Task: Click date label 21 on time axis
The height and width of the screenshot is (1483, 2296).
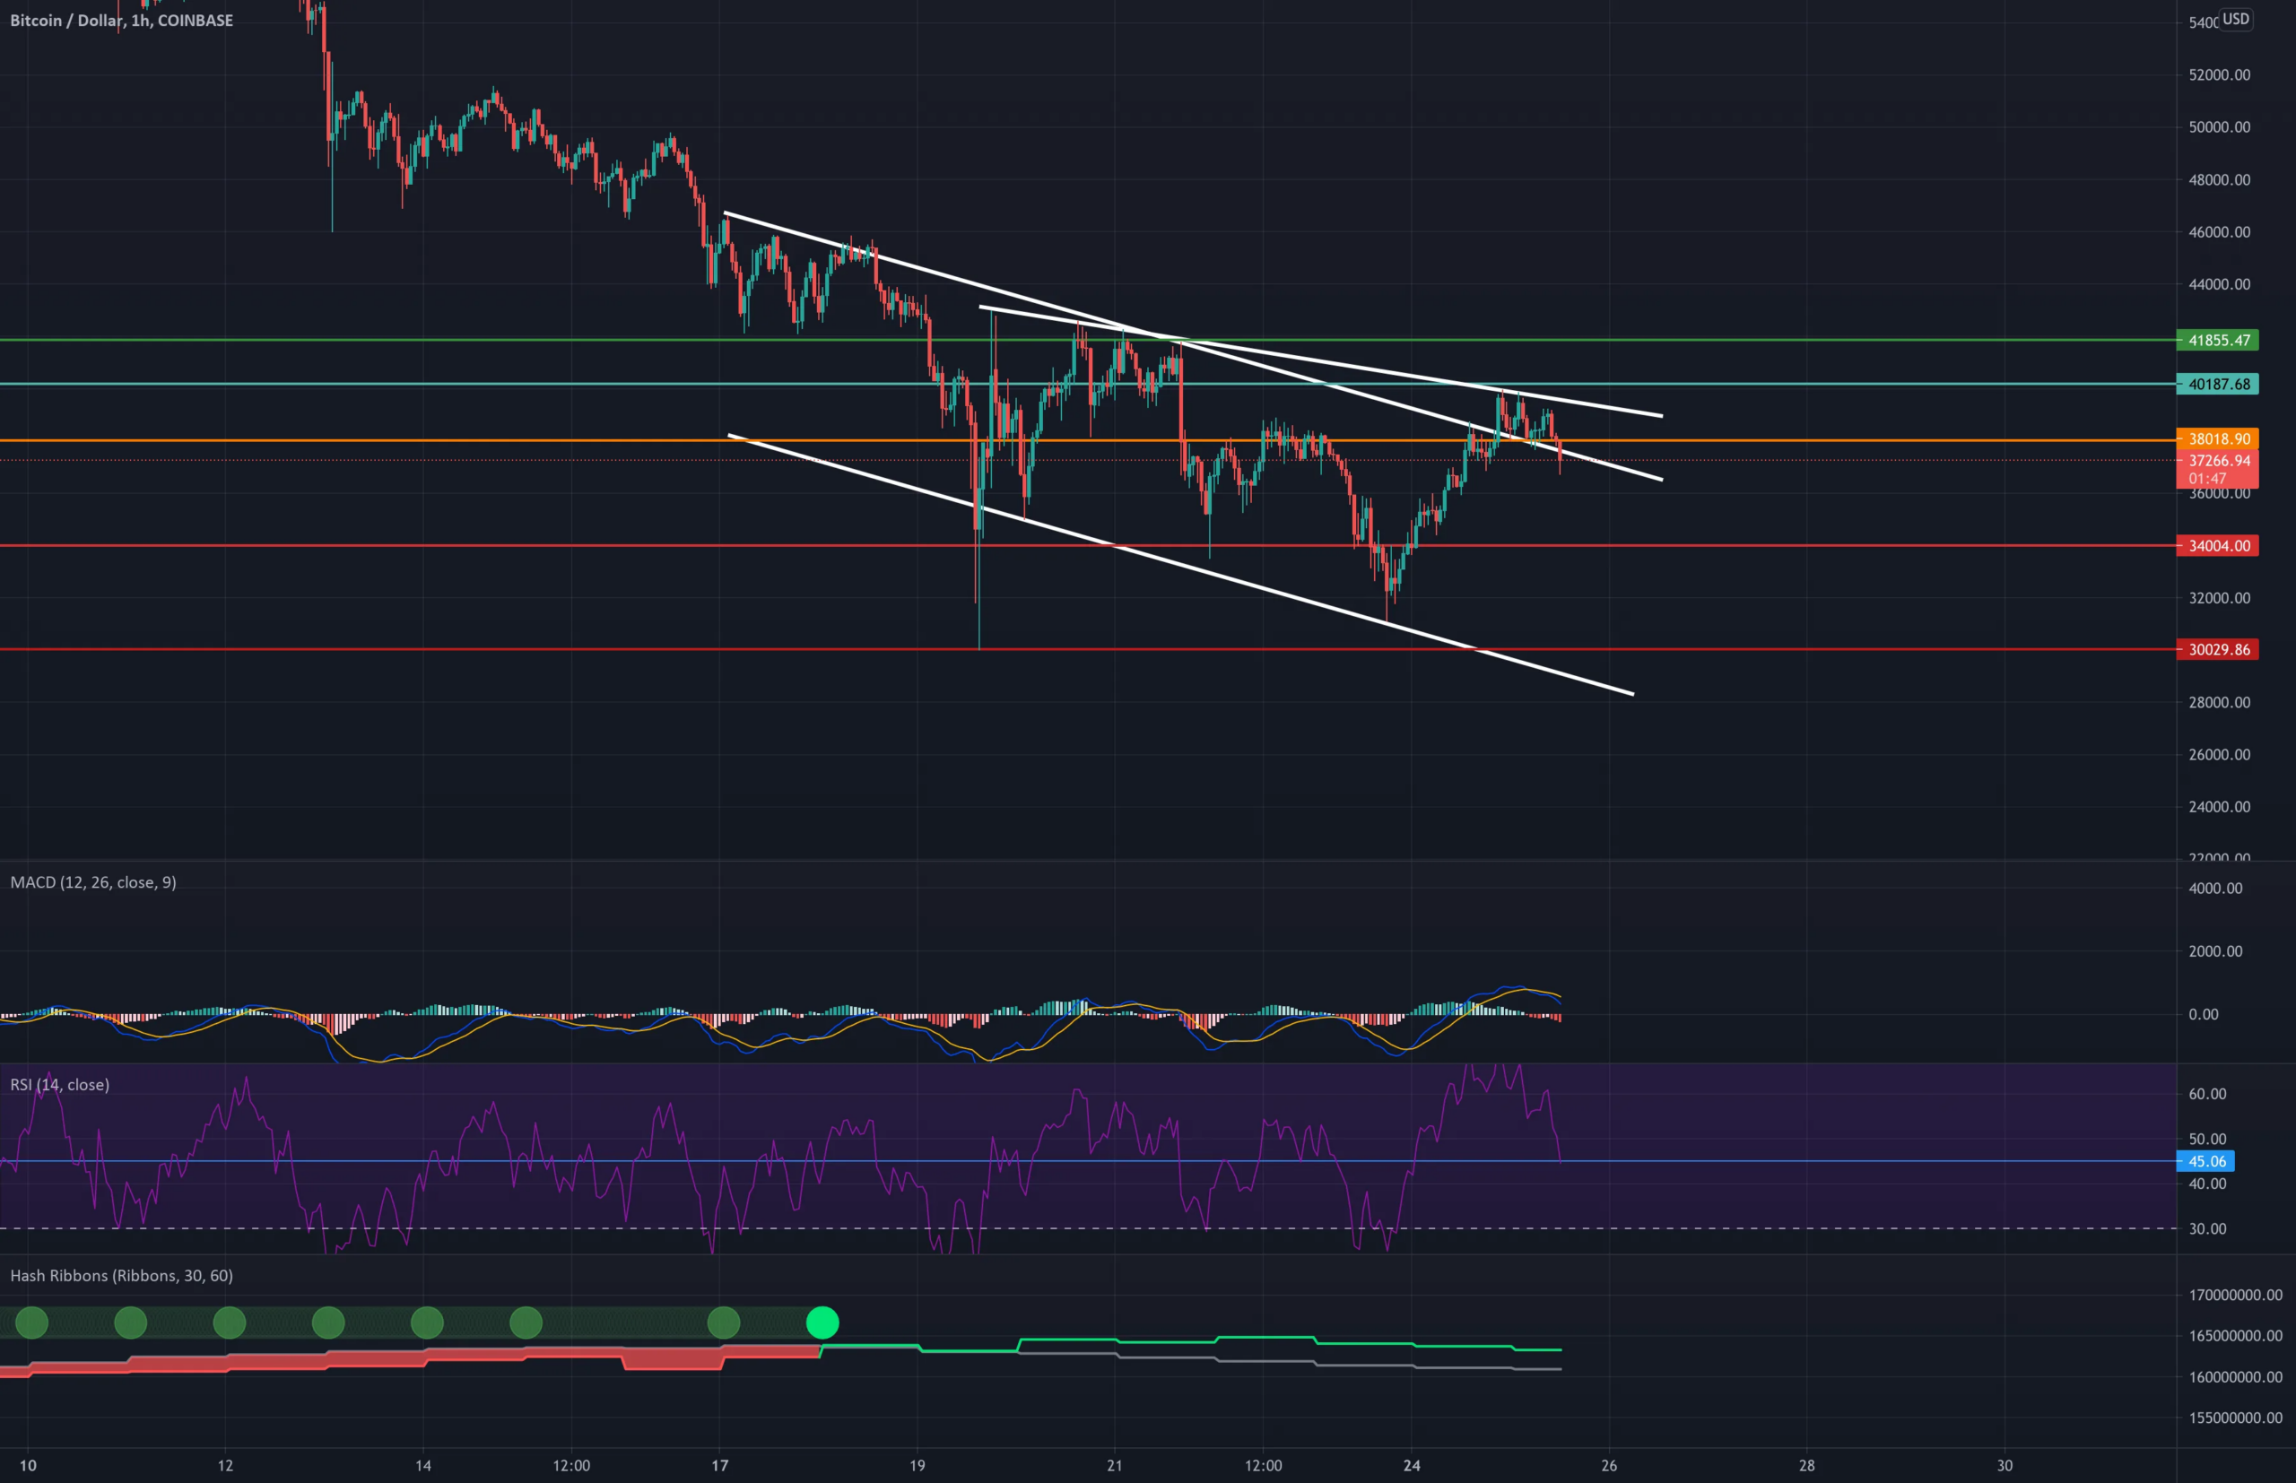Action: click(1114, 1466)
